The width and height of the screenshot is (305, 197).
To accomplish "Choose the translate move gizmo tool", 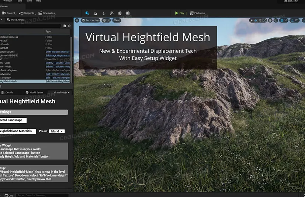I will coord(256,20).
